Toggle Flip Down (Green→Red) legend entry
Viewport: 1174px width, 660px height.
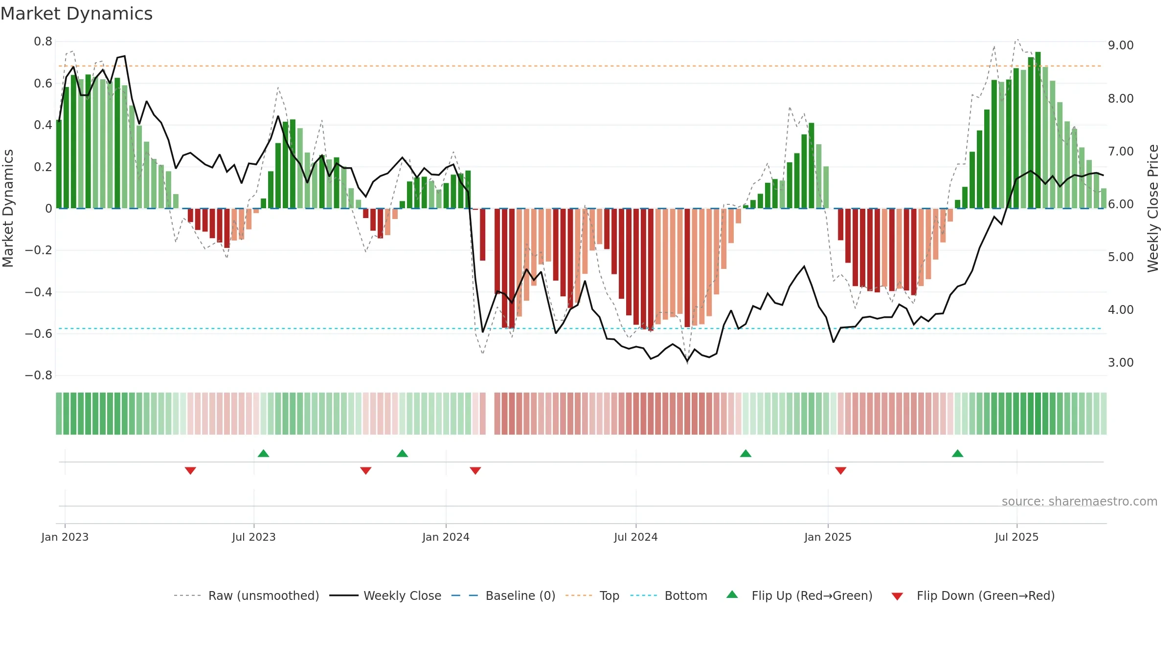point(973,595)
